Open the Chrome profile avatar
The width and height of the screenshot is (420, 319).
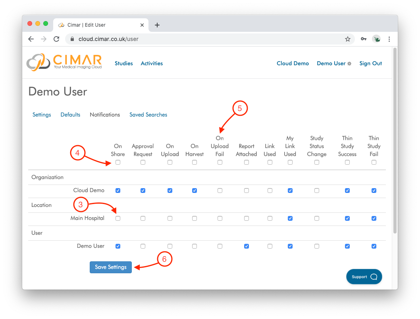click(377, 39)
